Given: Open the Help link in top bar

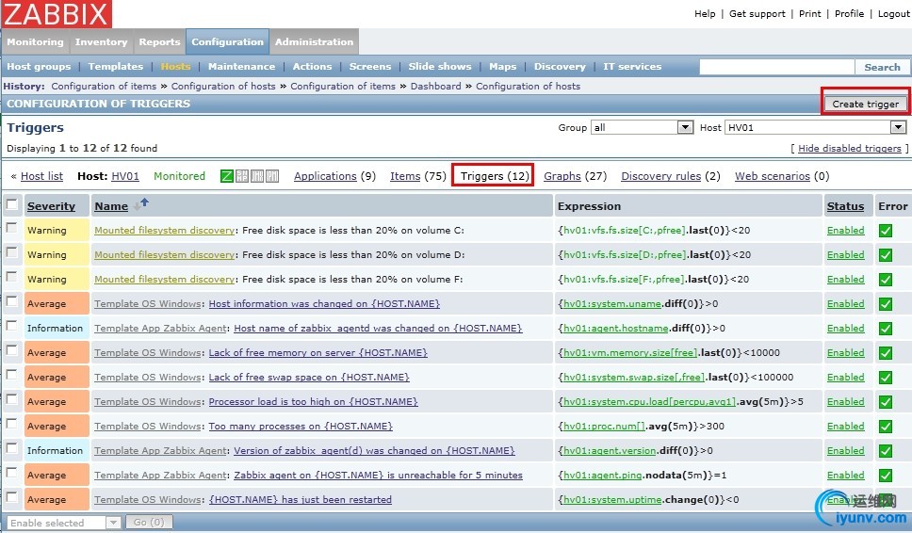Looking at the screenshot, I should point(705,13).
